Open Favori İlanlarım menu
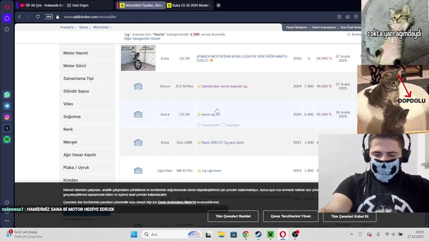The width and height of the screenshot is (429, 241). pyautogui.click(x=296, y=27)
